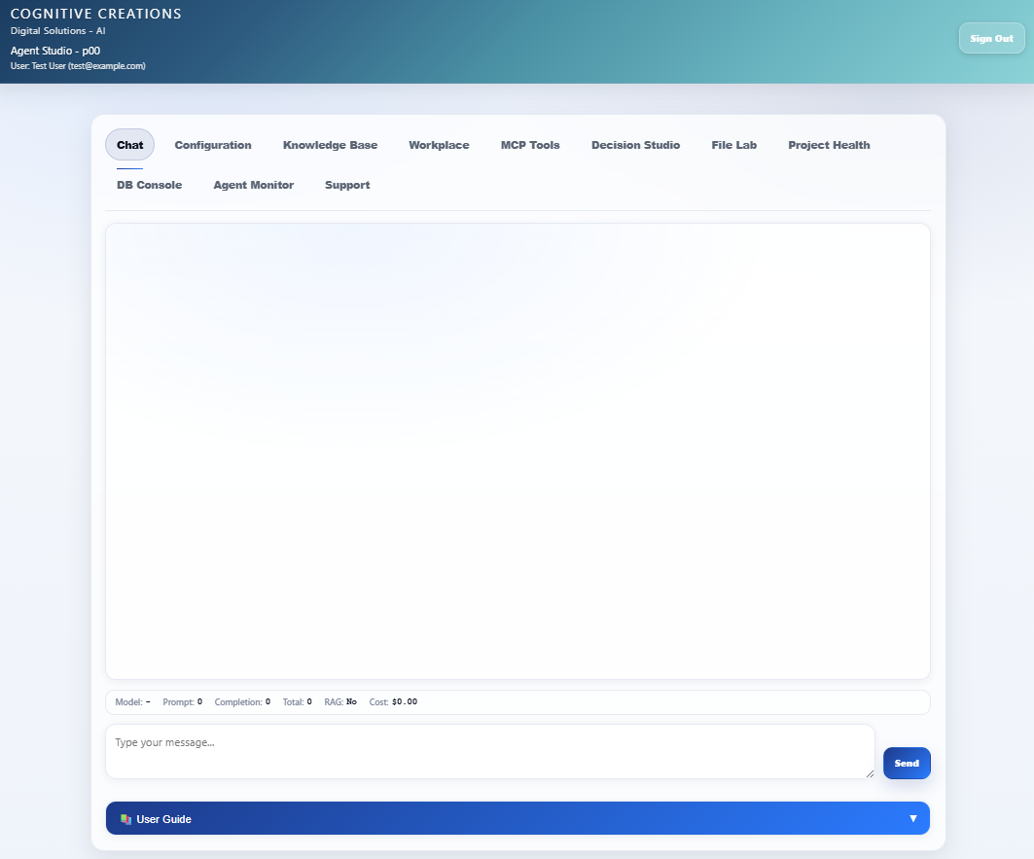Screen dimensions: 1034x859
Task: Click the Model indicator in the status bar
Action: 133,701
